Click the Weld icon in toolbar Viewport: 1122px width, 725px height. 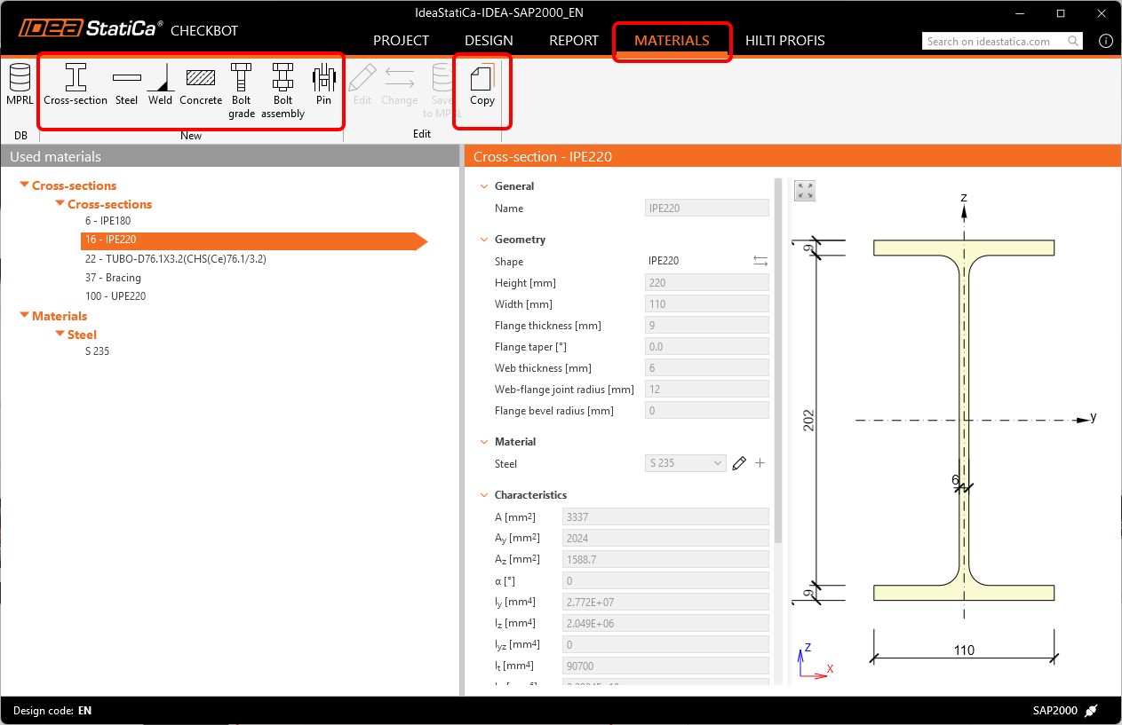tap(160, 85)
